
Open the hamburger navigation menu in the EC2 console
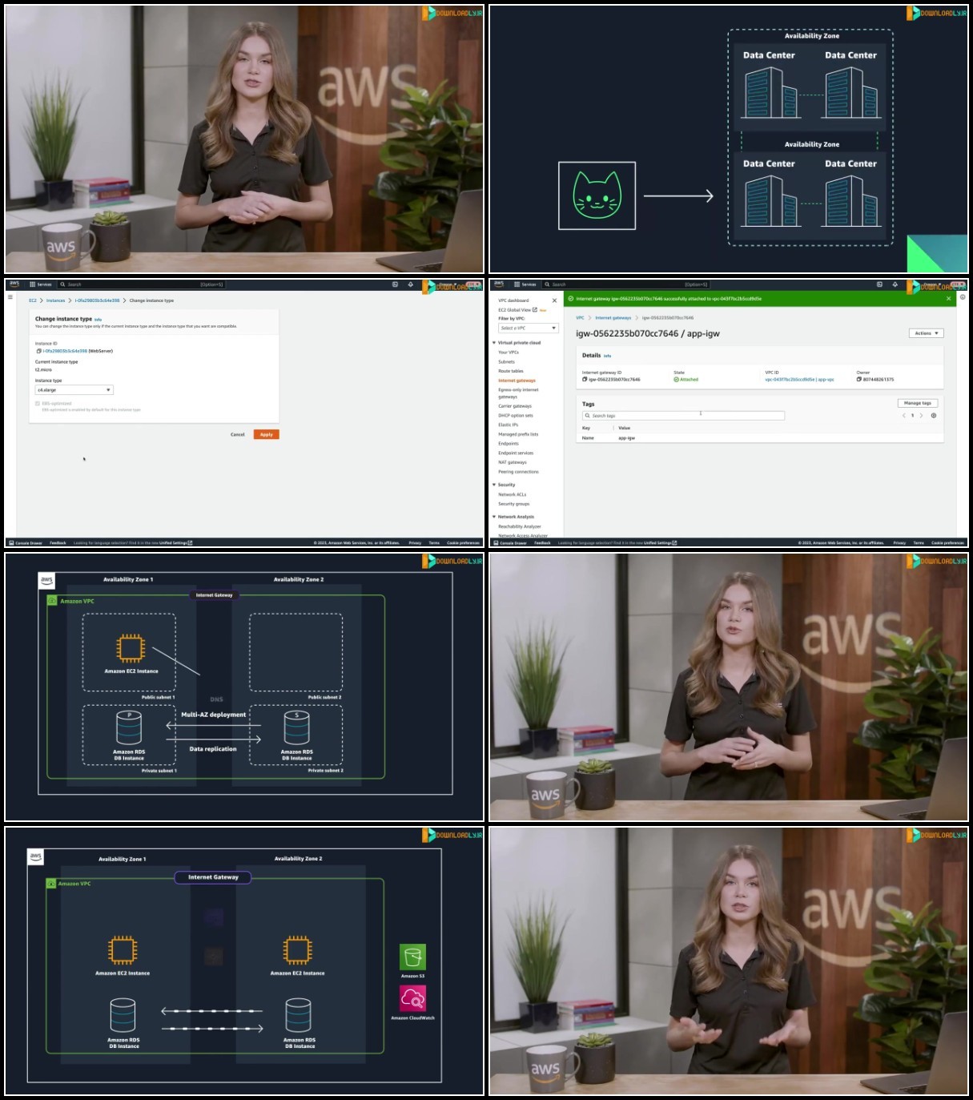pyautogui.click(x=10, y=296)
